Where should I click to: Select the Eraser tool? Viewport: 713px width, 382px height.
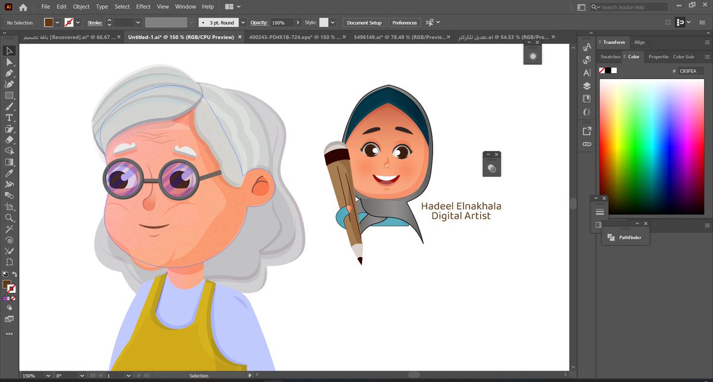[x=9, y=140]
